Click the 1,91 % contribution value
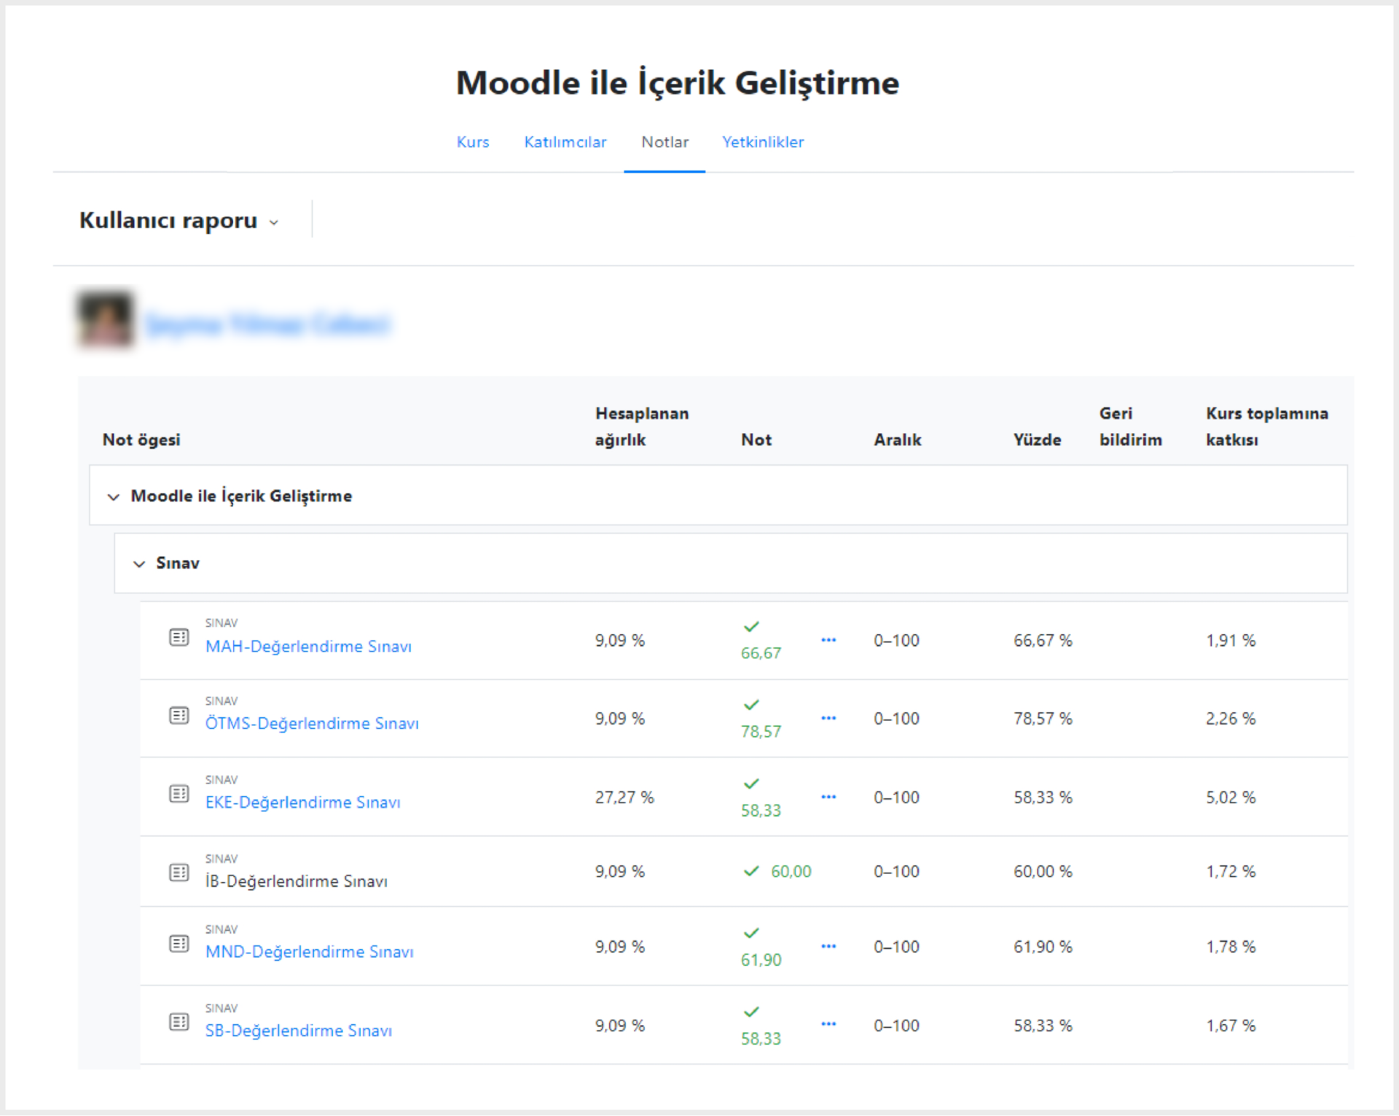The height and width of the screenshot is (1116, 1399). pyautogui.click(x=1231, y=641)
